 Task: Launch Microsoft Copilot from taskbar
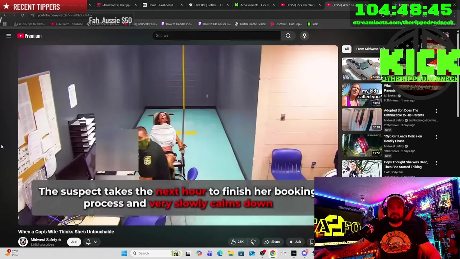coord(199,253)
